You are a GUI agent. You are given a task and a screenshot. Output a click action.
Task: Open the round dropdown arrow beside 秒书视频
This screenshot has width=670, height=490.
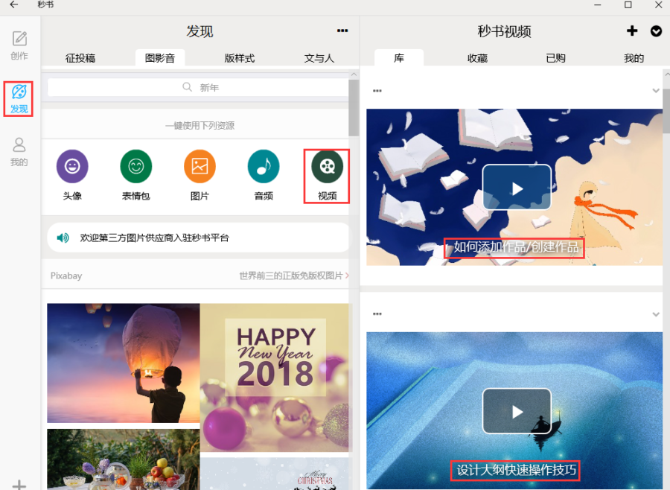[x=656, y=31]
